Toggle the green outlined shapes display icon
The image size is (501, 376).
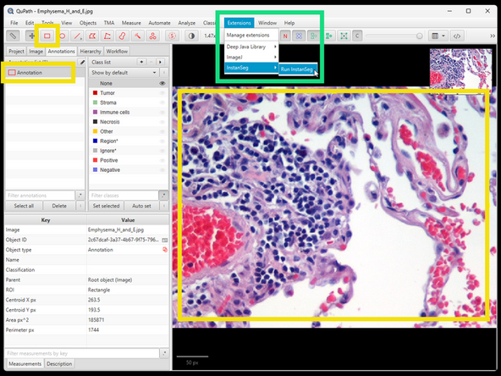tap(314, 36)
